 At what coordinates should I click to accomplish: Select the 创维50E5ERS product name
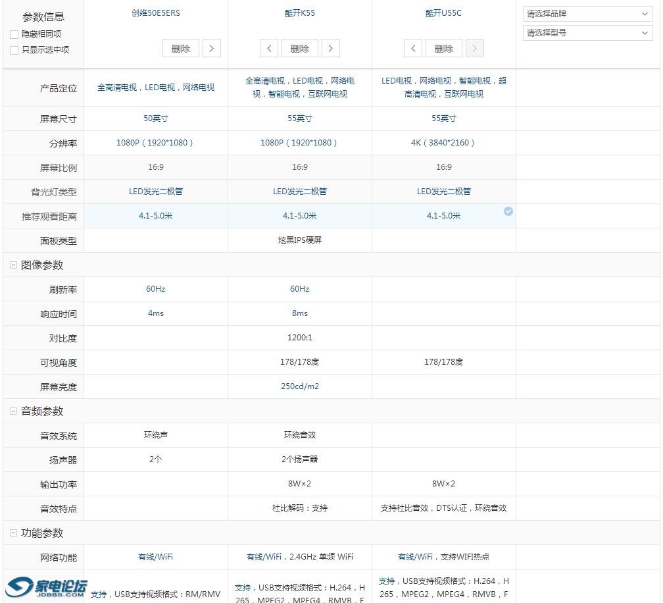click(155, 13)
